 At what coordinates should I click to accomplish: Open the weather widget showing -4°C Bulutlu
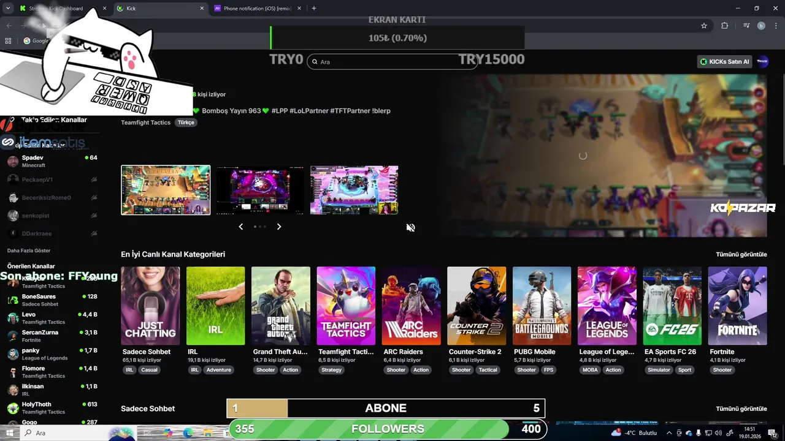point(634,432)
